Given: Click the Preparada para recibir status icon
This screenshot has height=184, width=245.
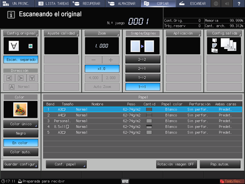Looking at the screenshot, I should click(20, 181).
